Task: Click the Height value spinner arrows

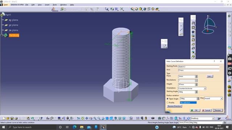Action: 196,84
